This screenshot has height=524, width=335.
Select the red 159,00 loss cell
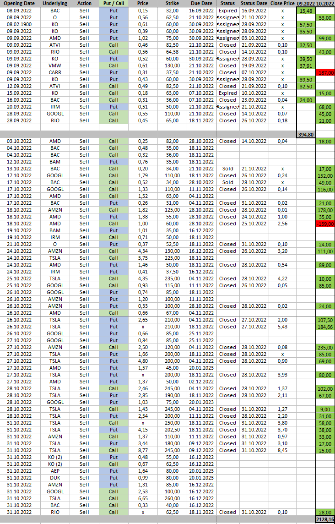tap(325, 224)
